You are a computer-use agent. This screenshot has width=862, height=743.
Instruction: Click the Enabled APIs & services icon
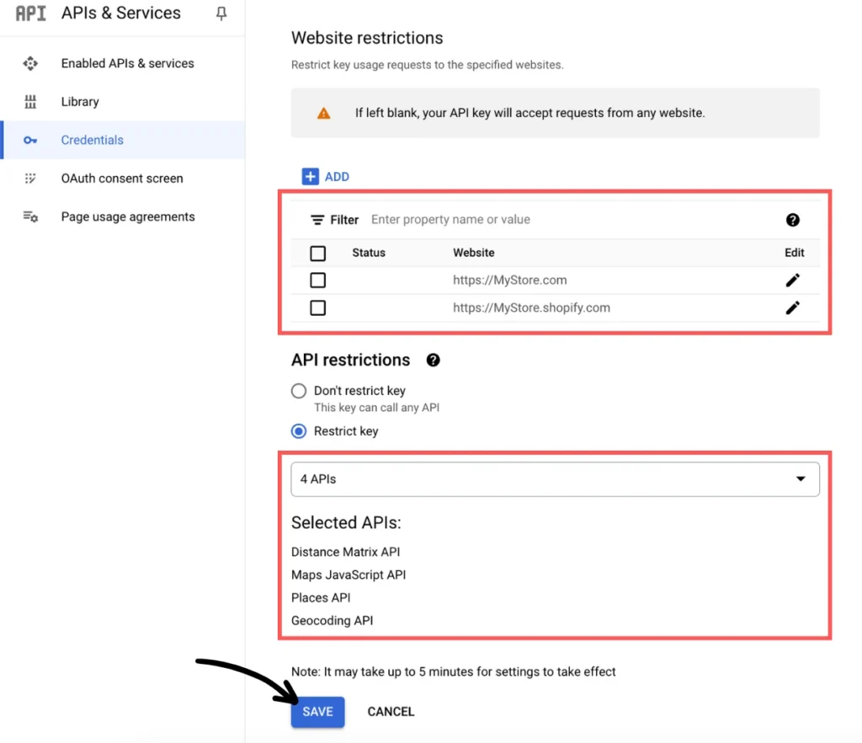pyautogui.click(x=31, y=63)
